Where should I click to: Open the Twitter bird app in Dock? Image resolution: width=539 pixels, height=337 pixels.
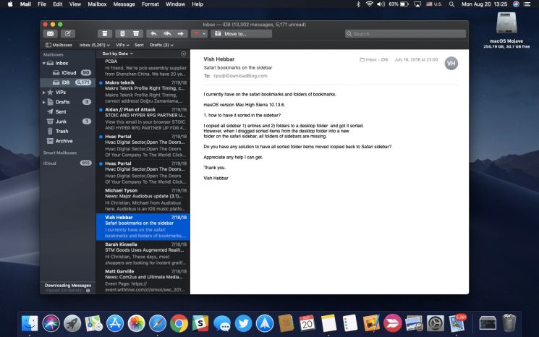(x=243, y=323)
